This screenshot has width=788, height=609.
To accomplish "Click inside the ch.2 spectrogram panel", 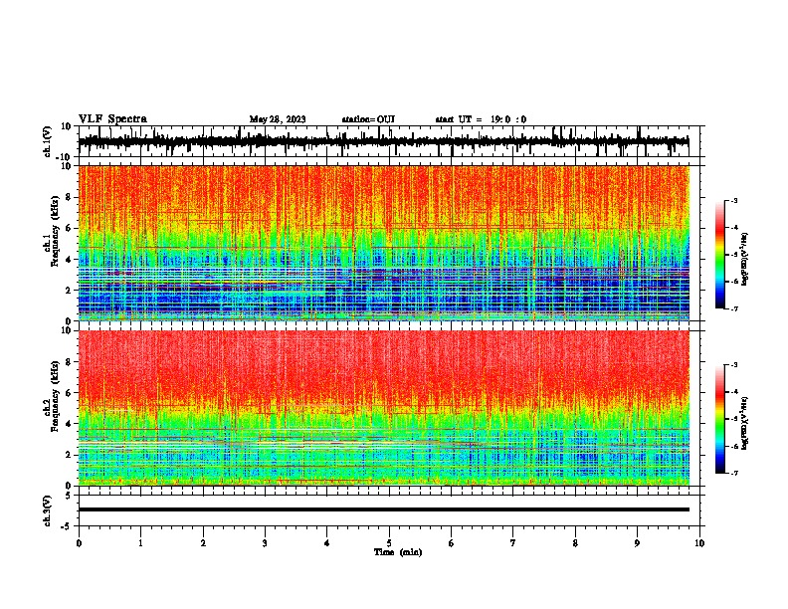I will 384,408.
